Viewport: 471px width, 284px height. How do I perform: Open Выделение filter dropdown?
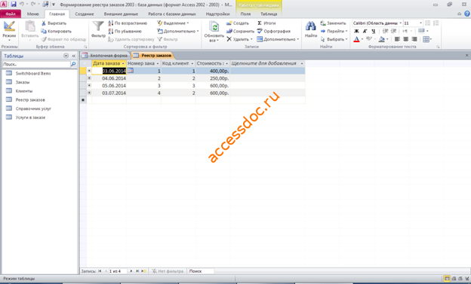173,23
